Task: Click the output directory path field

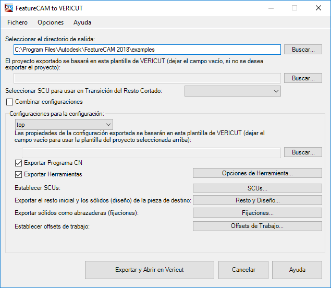Action: (147, 50)
